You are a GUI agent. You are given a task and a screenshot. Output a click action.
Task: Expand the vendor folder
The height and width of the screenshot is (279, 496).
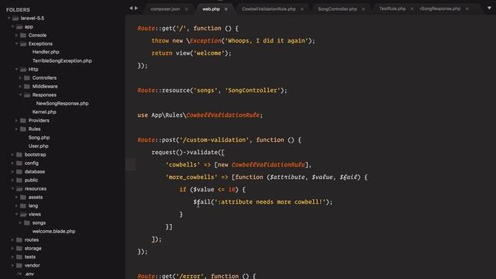[12, 266]
